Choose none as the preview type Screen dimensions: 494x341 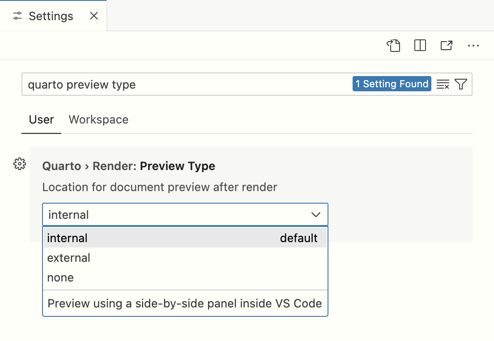click(60, 277)
